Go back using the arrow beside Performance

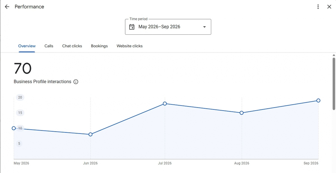(x=7, y=7)
